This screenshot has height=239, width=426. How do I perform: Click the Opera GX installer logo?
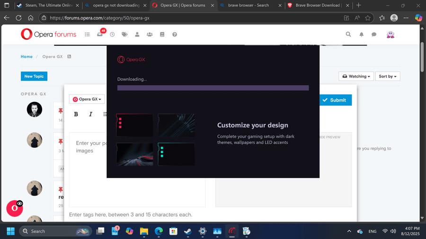pyautogui.click(x=131, y=60)
